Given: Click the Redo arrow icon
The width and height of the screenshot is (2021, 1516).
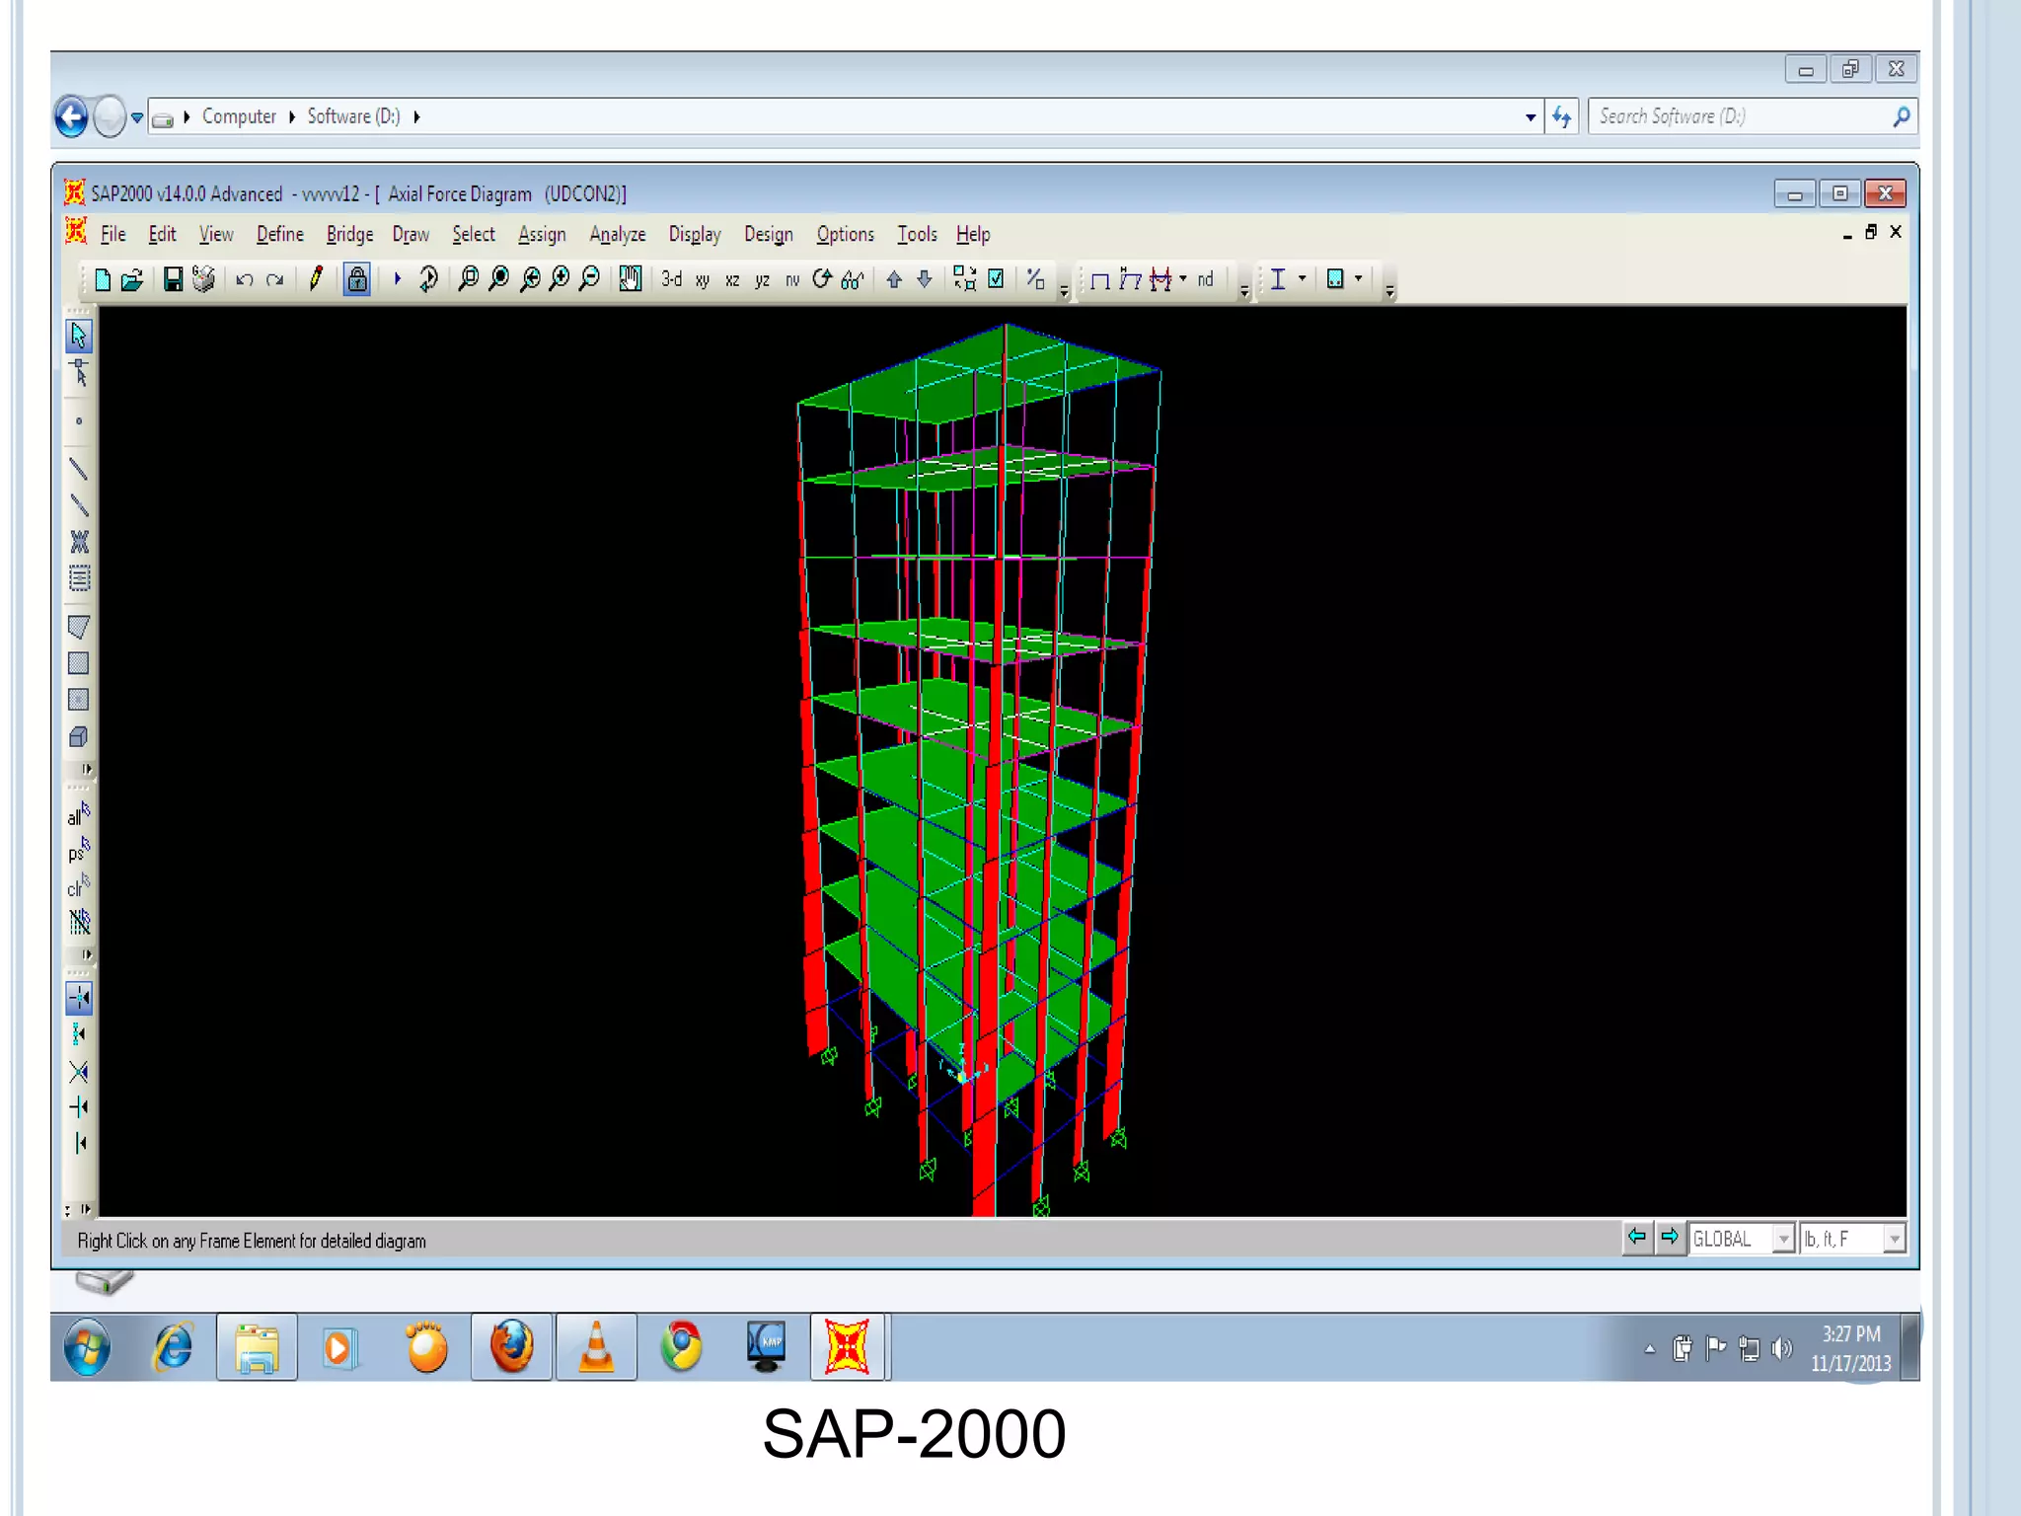Looking at the screenshot, I should 275,279.
